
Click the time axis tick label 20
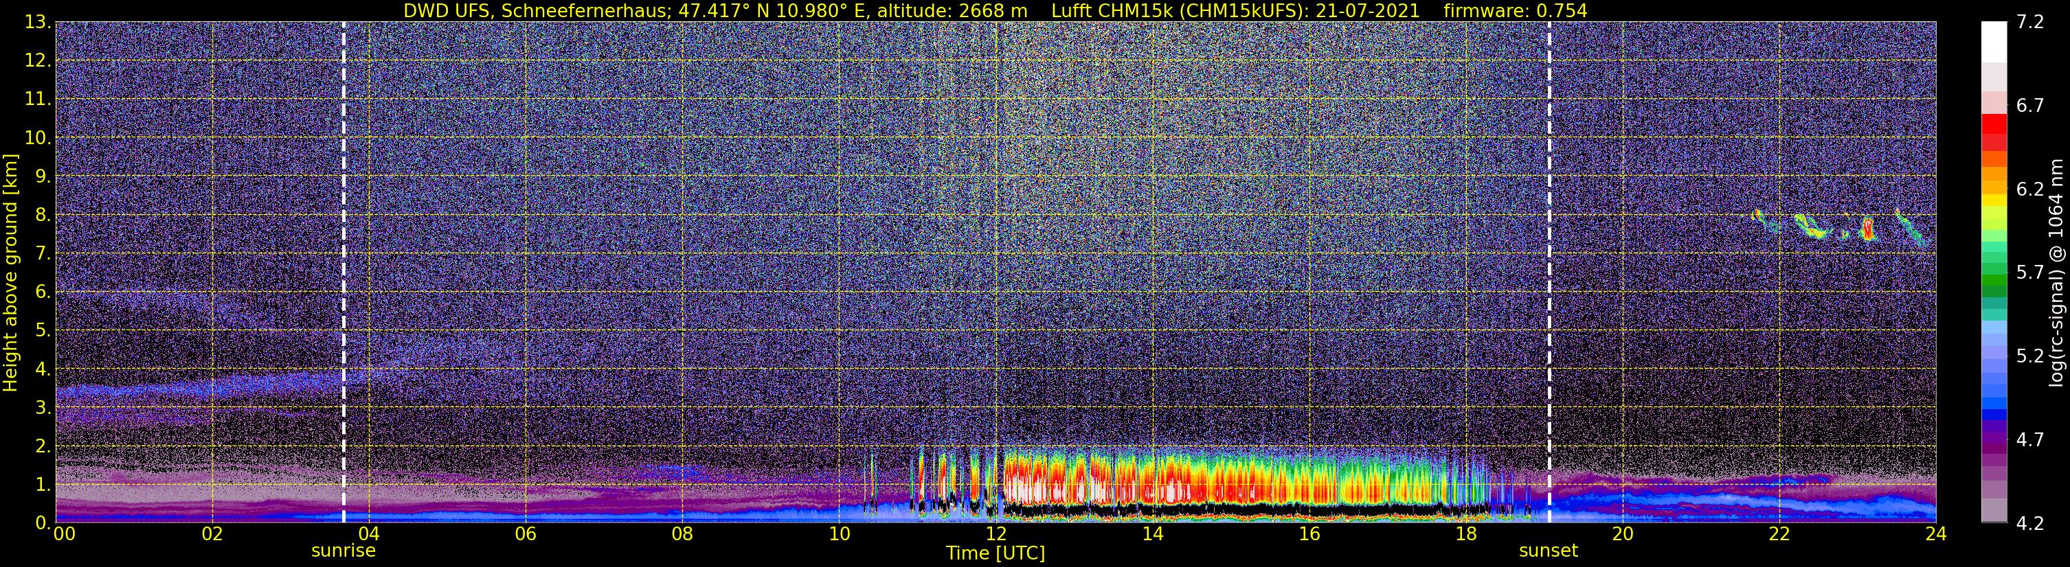coord(1623,534)
